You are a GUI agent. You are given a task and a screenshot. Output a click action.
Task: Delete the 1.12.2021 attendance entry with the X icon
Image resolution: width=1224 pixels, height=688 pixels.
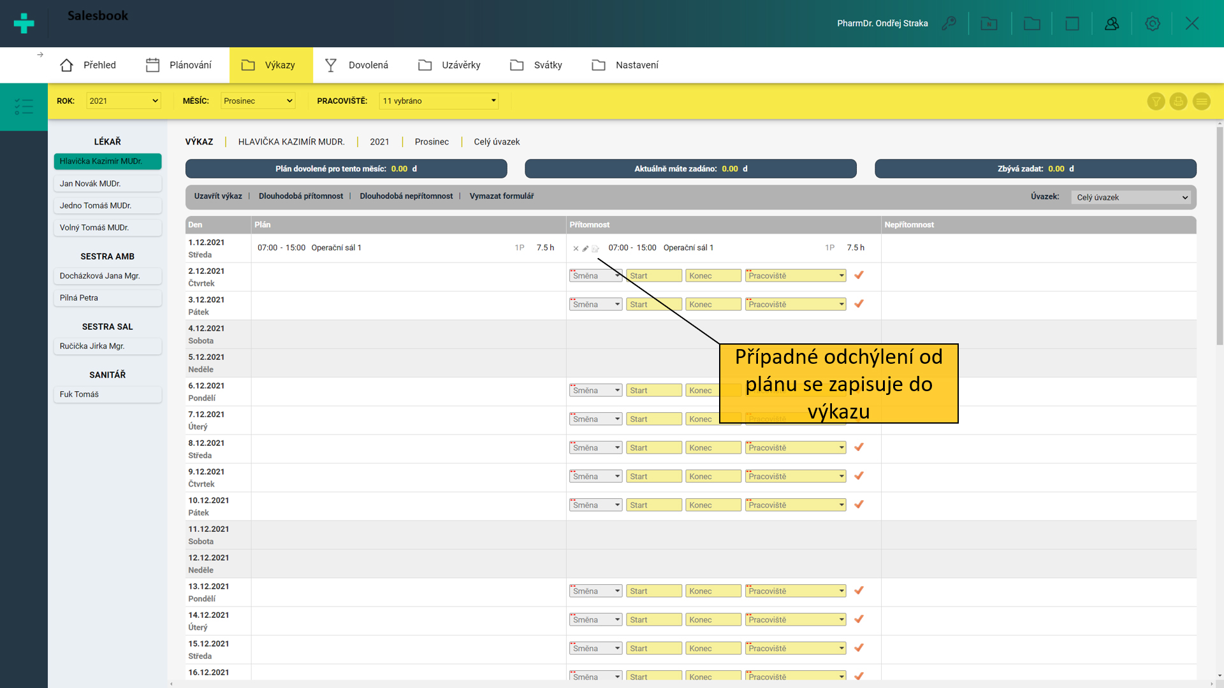click(576, 248)
